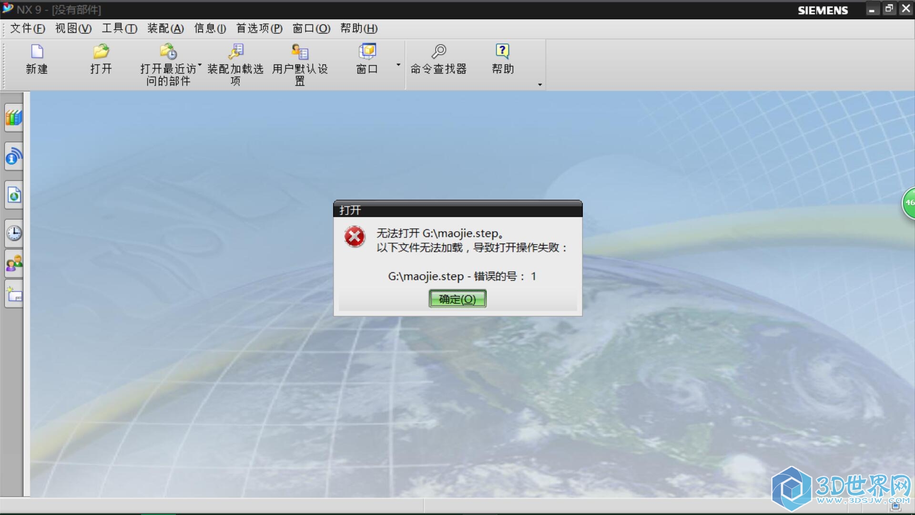Open the 文件(F) menu
915x515 pixels.
tap(28, 29)
